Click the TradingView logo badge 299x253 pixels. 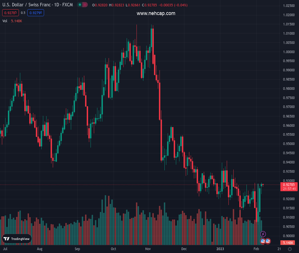click(x=17, y=239)
